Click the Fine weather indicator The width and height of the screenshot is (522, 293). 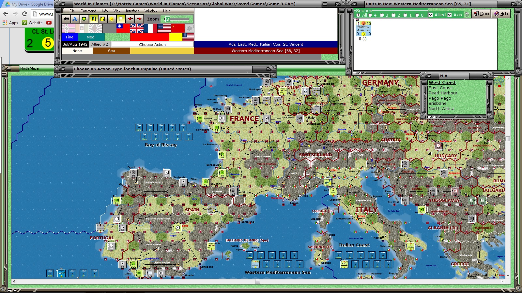69,37
